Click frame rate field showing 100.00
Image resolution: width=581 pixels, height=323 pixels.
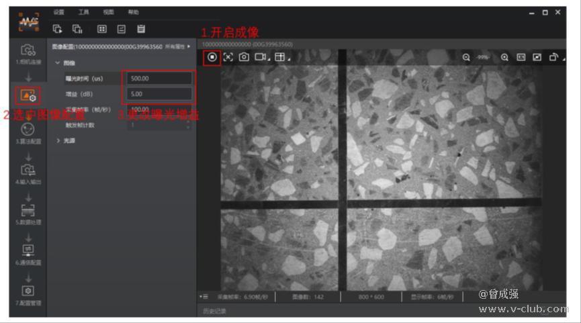(x=160, y=109)
